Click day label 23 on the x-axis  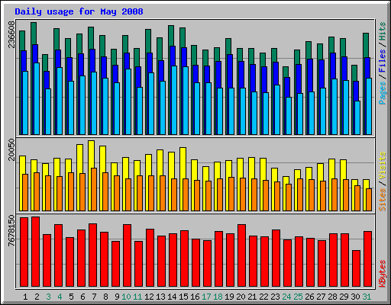point(275,297)
